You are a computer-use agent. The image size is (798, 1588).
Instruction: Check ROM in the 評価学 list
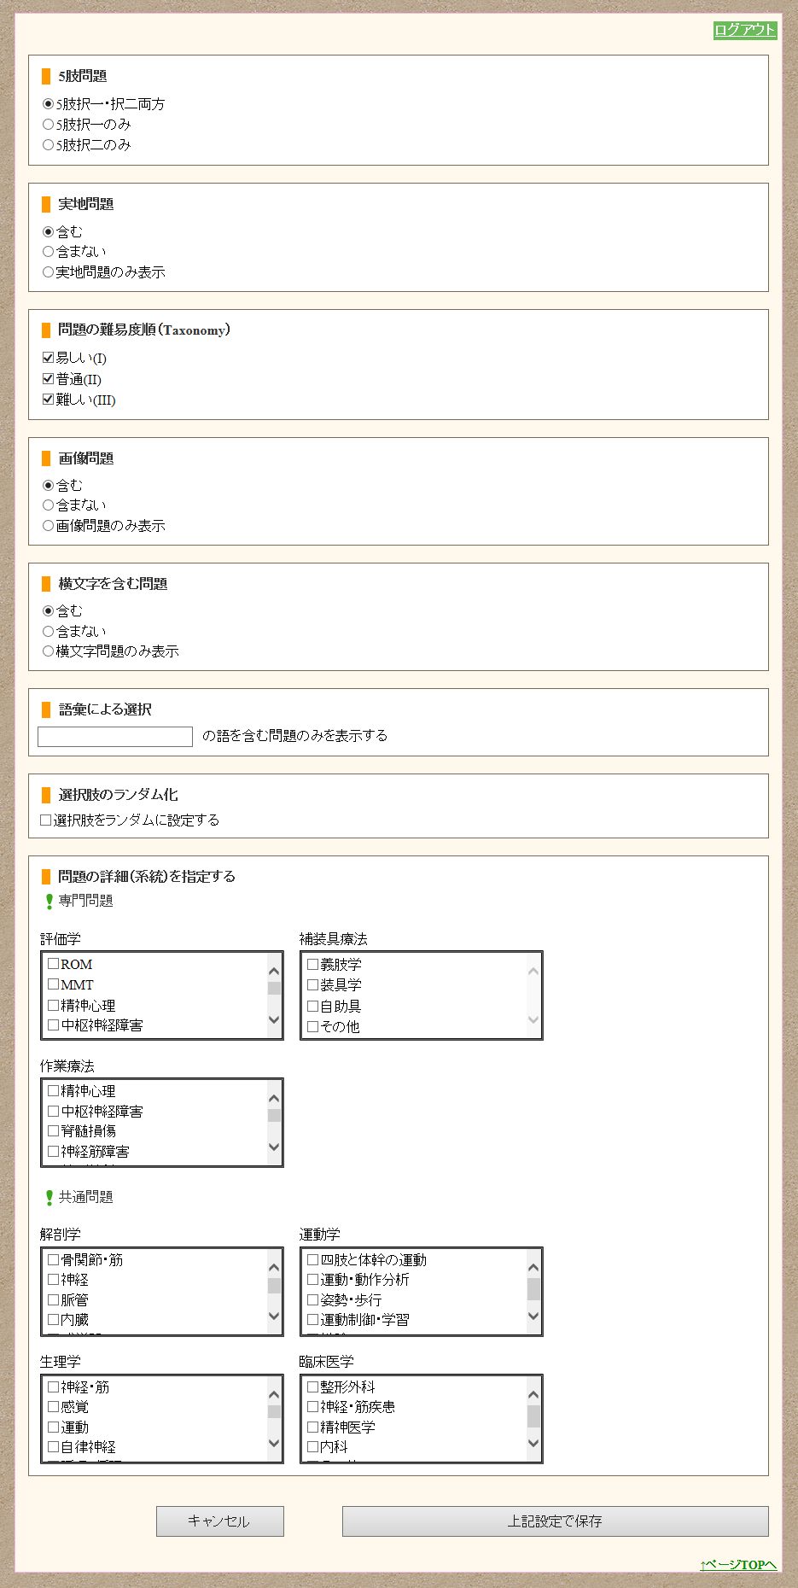pyautogui.click(x=54, y=964)
